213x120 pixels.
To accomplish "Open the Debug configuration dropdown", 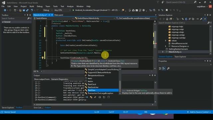I will pos(48,10).
